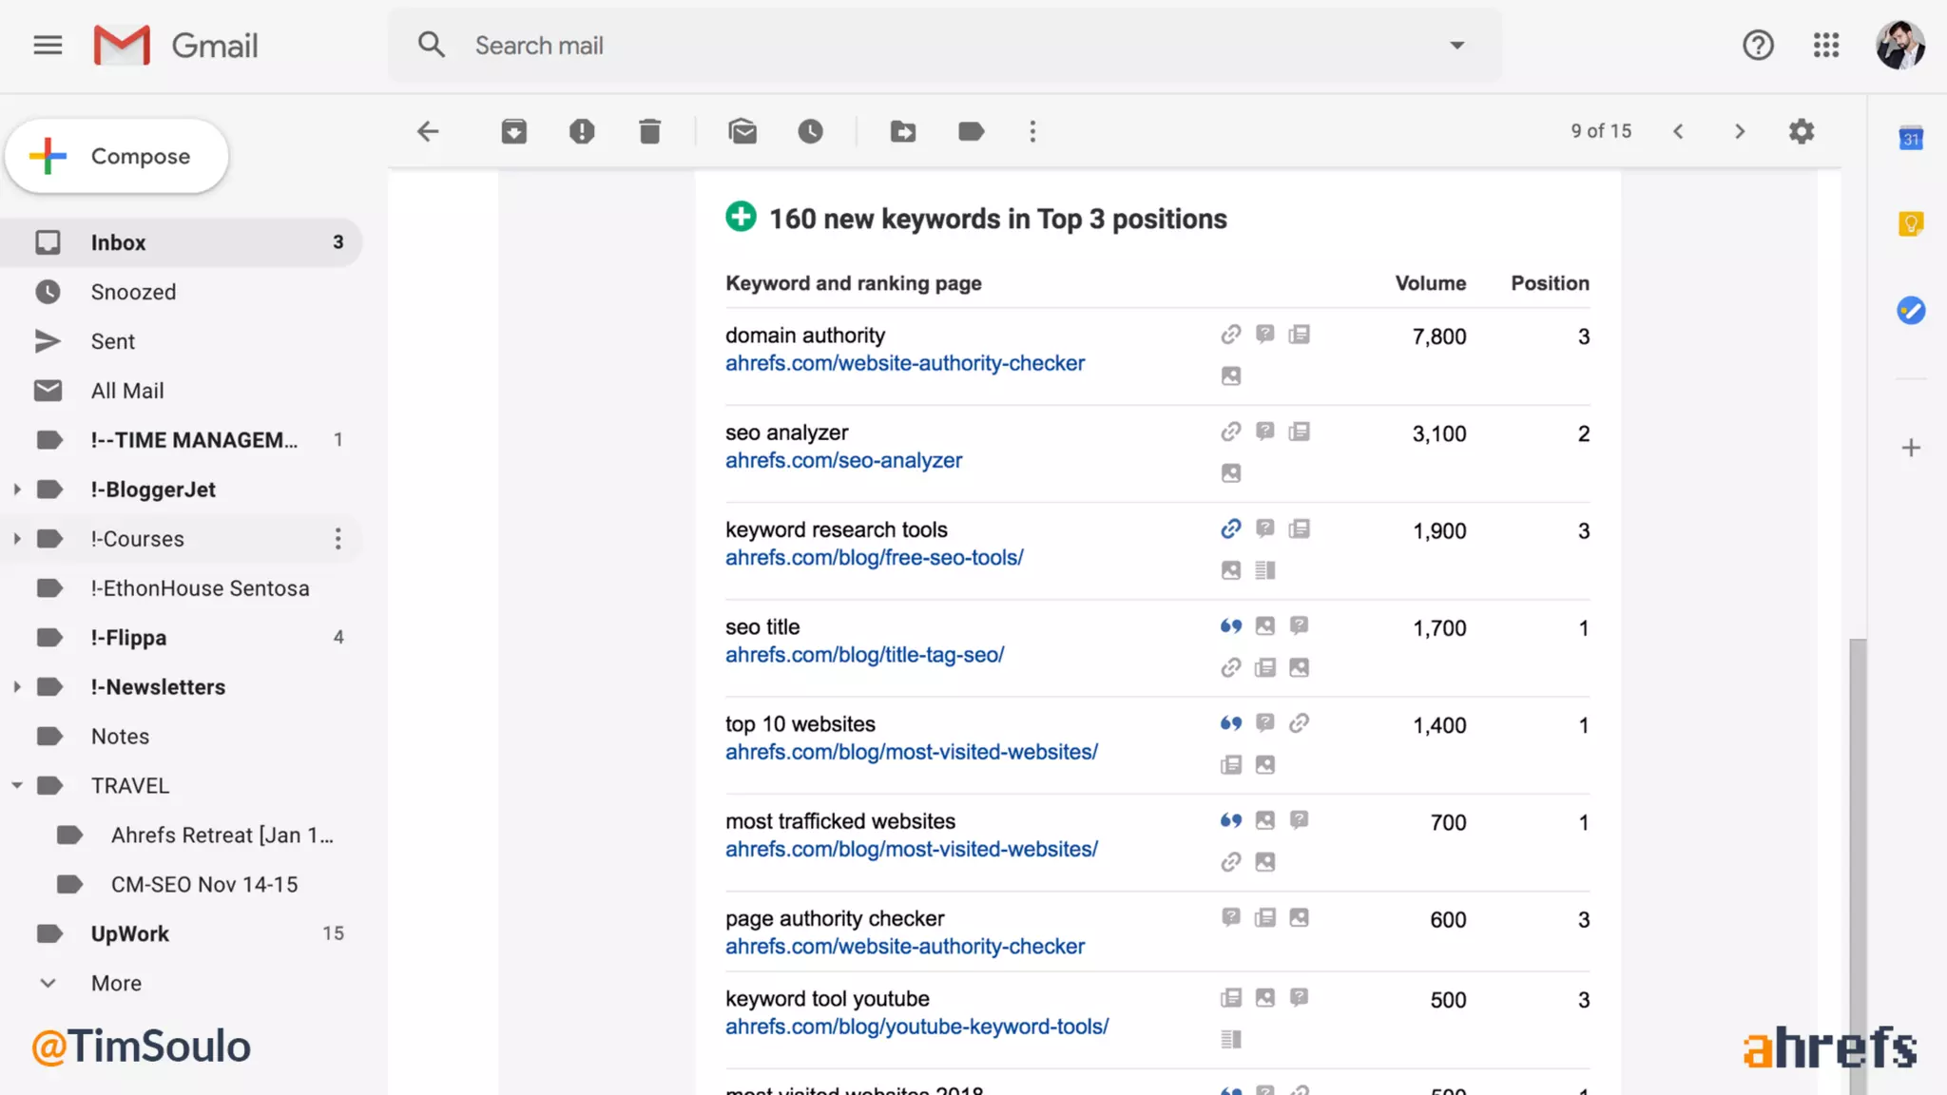Screen dimensions: 1947x1095
Task: Open search options dropdown arrow
Action: click(x=1456, y=45)
